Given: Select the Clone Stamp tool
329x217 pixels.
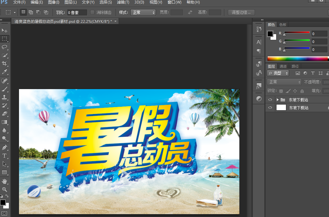Looking at the screenshot, I should (4, 97).
